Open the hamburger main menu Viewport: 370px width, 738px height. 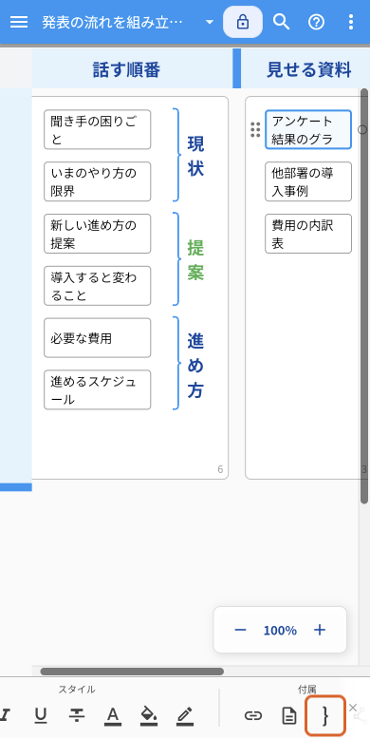tap(19, 22)
